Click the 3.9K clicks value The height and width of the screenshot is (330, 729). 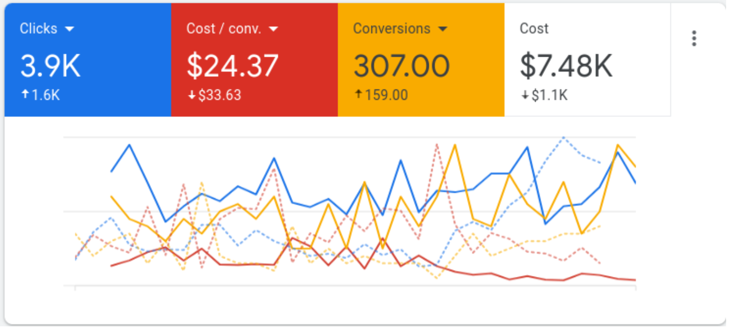coord(50,66)
